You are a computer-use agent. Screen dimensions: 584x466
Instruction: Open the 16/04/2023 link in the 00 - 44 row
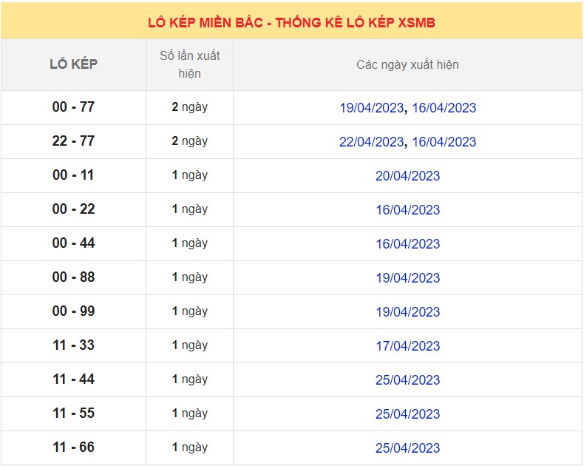pyautogui.click(x=407, y=244)
